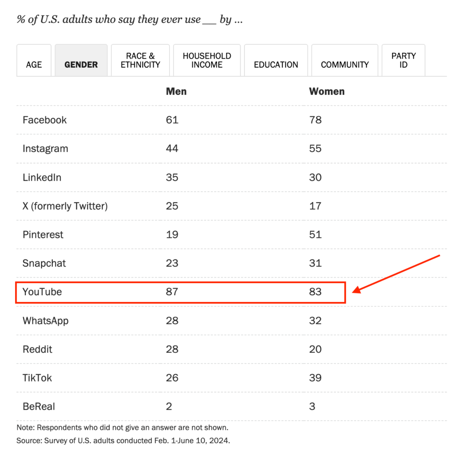
Task: Switch to the AGE tab
Action: (34, 60)
